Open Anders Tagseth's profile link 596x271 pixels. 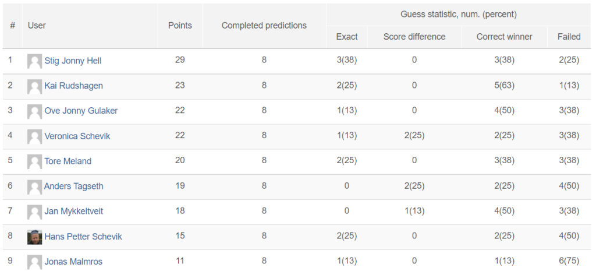pyautogui.click(x=74, y=186)
